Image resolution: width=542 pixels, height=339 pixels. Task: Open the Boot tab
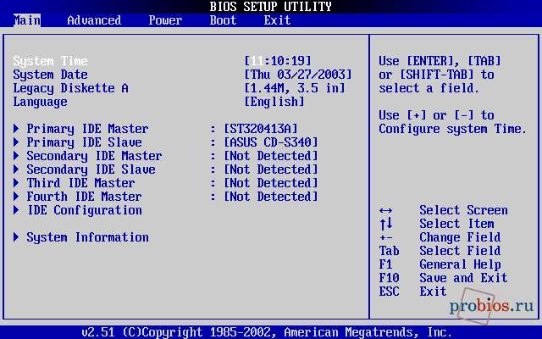coord(223,20)
